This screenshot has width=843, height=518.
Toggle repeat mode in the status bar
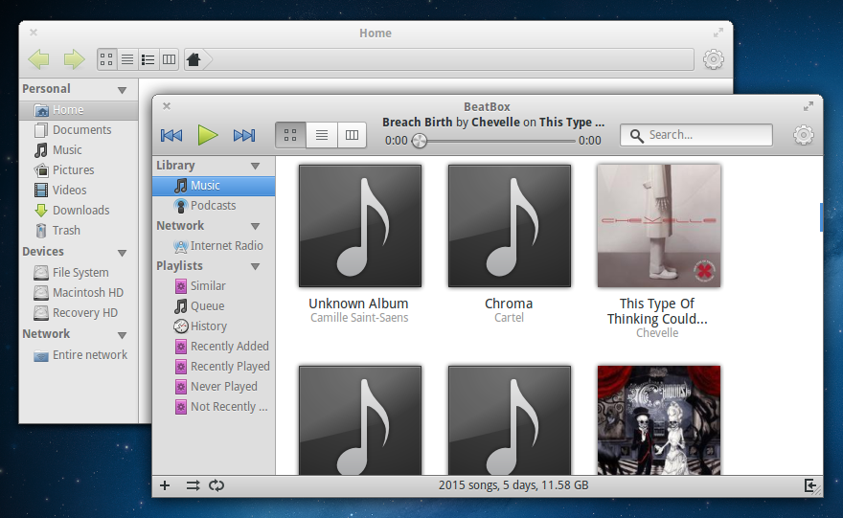point(216,485)
